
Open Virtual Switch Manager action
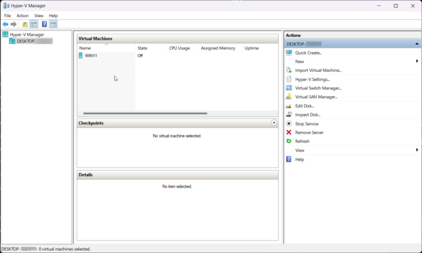coord(318,88)
